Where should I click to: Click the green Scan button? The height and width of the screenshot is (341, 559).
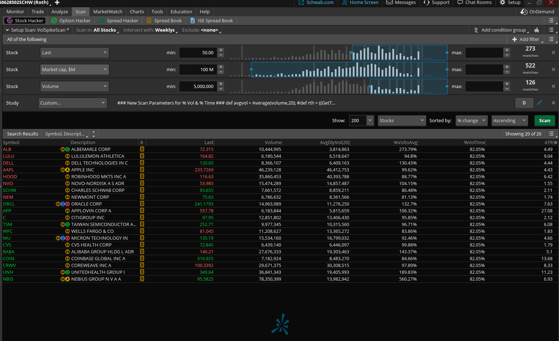coord(545,121)
